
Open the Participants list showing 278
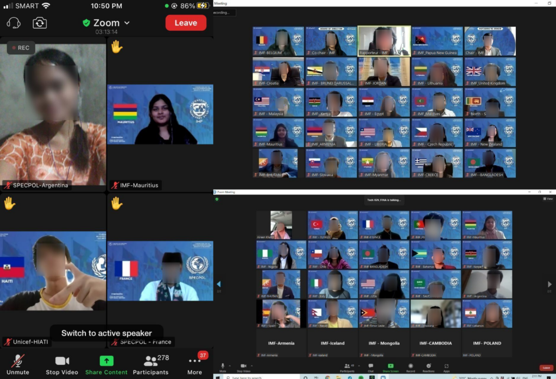click(151, 365)
